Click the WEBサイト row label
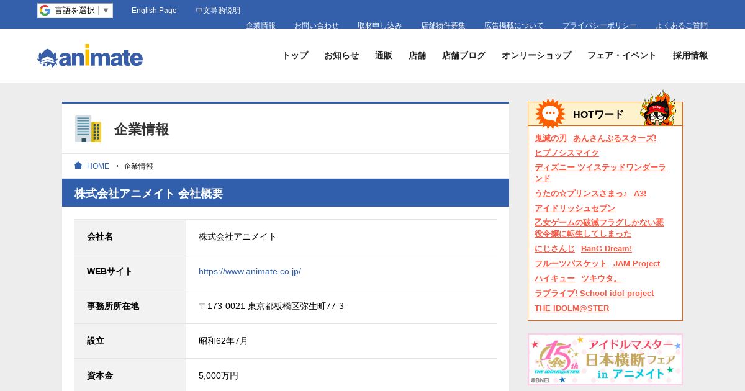745x391 pixels. 110,271
